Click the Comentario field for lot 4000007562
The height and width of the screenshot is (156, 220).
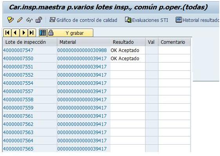[x=175, y=124]
